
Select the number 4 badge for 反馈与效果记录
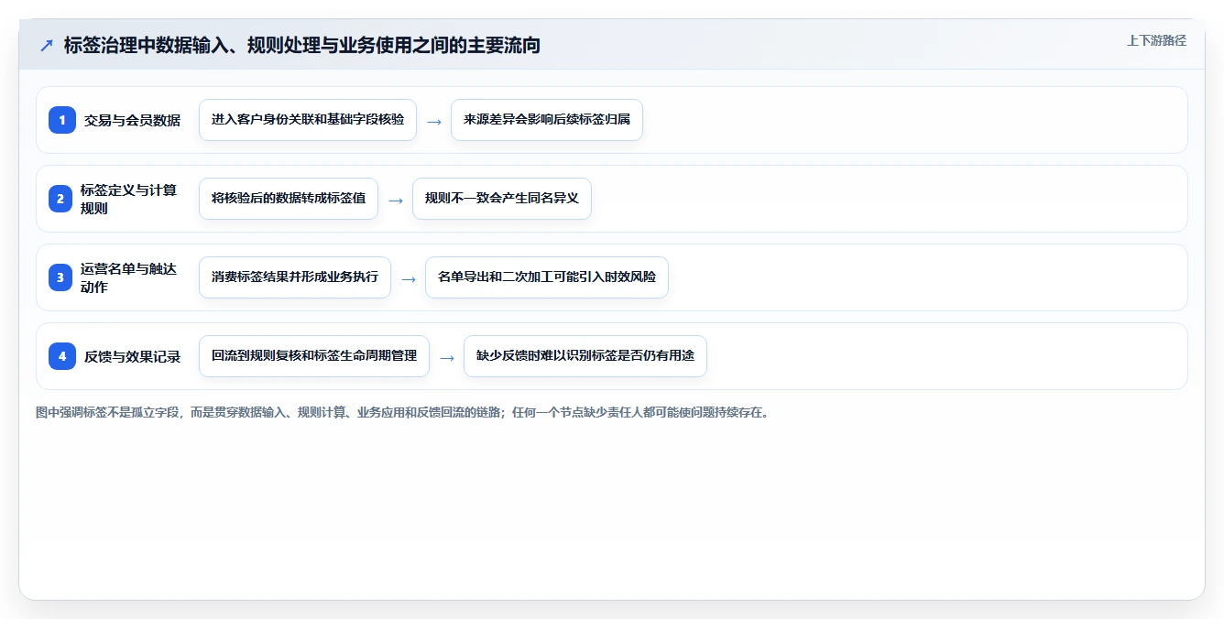click(62, 356)
